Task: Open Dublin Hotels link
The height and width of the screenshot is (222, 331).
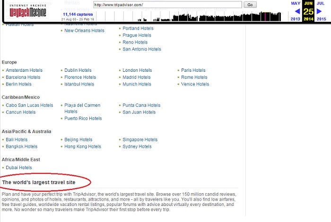Action: (x=78, y=70)
